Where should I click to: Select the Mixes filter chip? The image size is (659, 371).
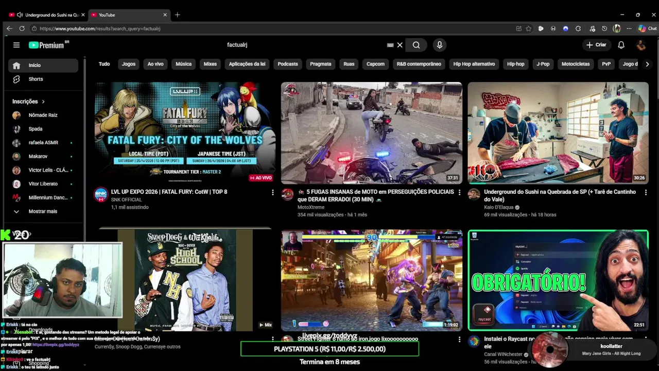tap(210, 64)
